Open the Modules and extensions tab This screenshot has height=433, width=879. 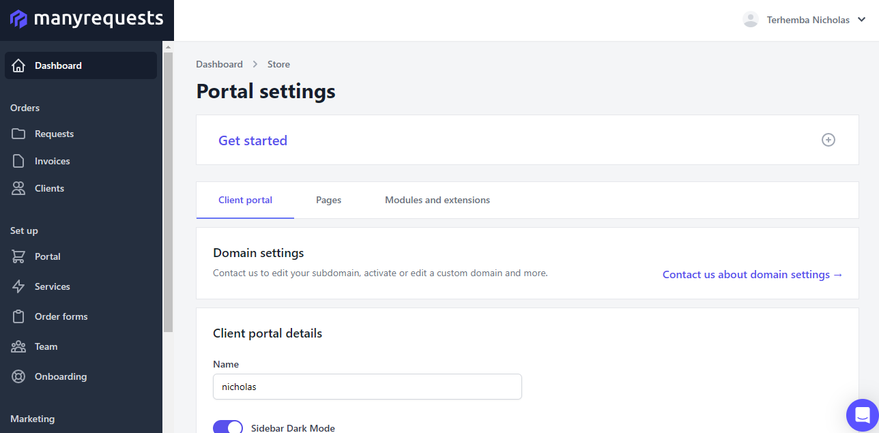coord(437,199)
